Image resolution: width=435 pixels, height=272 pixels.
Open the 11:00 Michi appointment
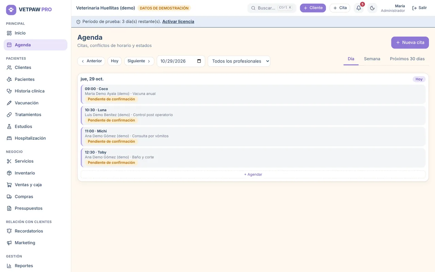(x=253, y=136)
